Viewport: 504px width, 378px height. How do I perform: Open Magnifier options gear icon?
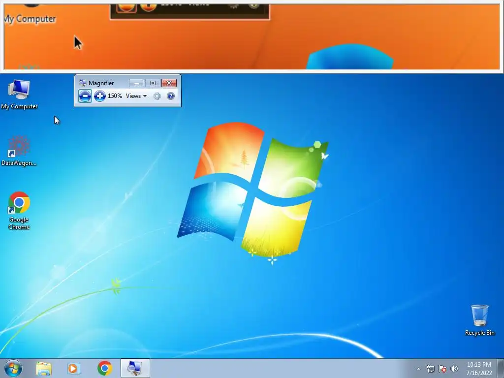click(157, 96)
